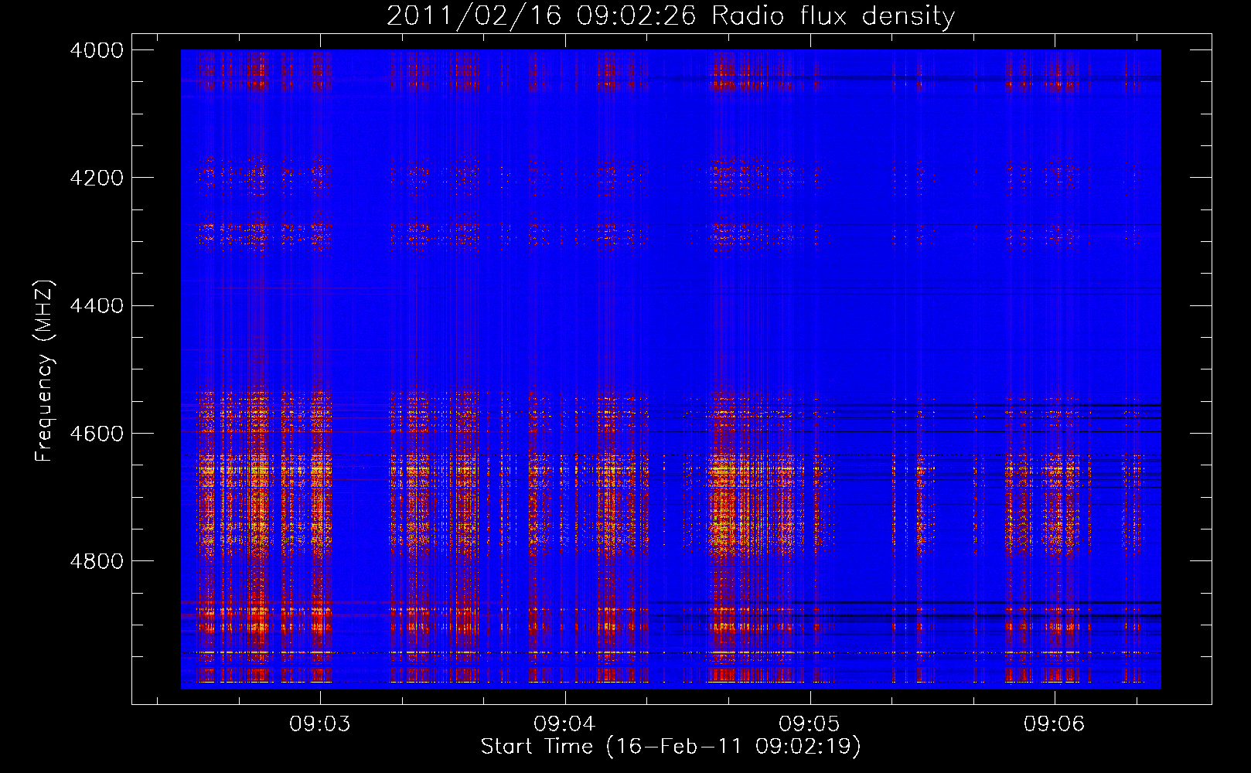This screenshot has height=773, width=1251.
Task: Click the 09:03 time axis label
Action: click(x=319, y=724)
